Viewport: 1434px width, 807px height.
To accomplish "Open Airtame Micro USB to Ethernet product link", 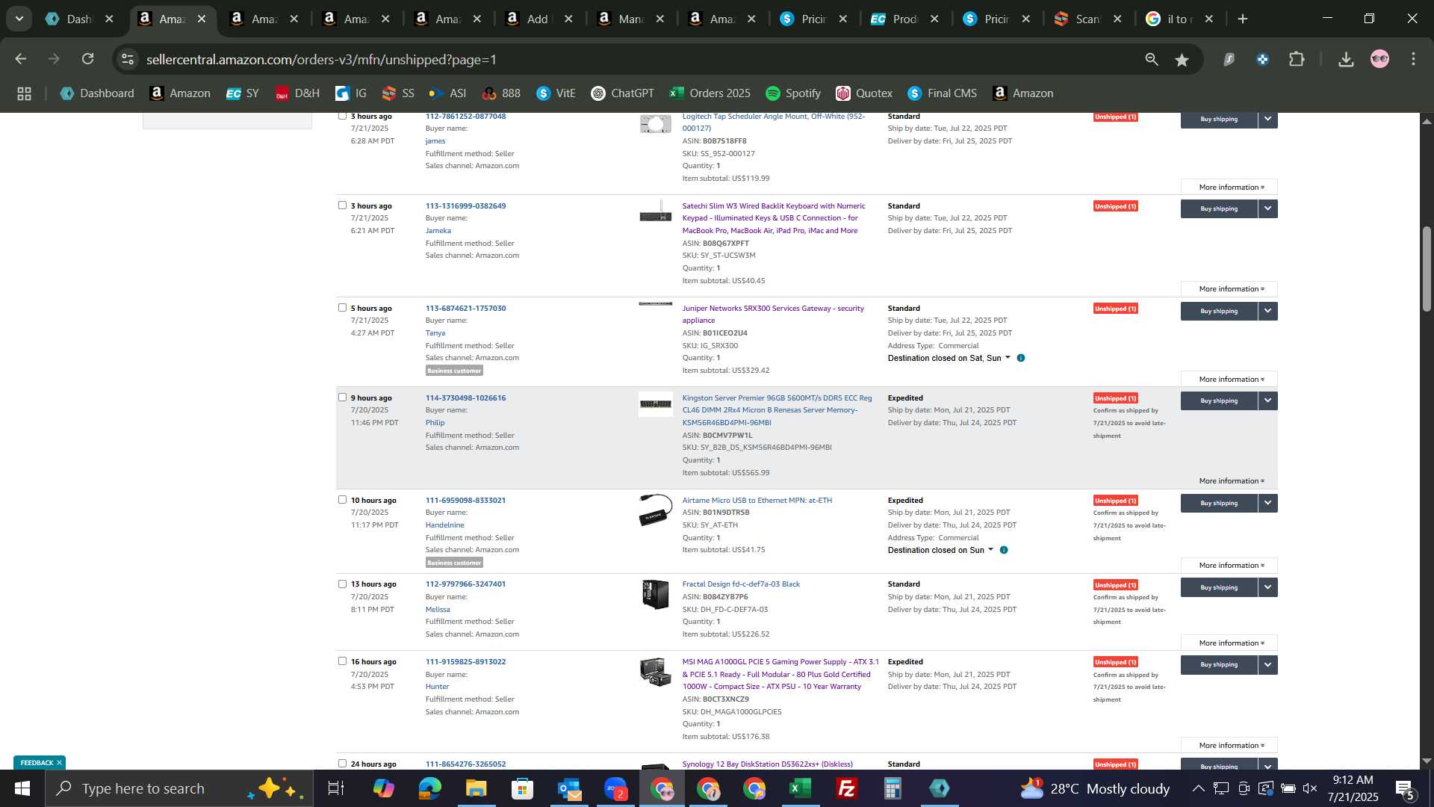I will 757,500.
